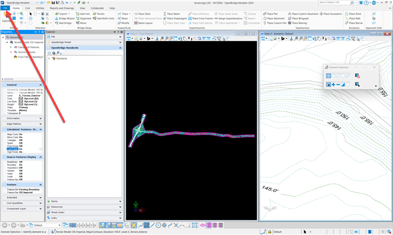Activate the Place Barrier tool
The height and width of the screenshot is (235, 393).
354,23
